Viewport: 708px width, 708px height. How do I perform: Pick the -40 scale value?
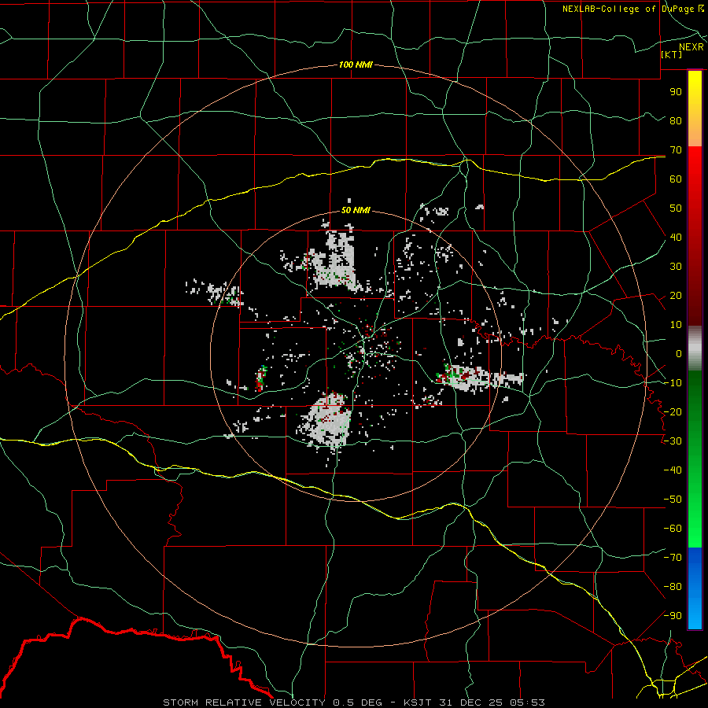[x=673, y=470]
